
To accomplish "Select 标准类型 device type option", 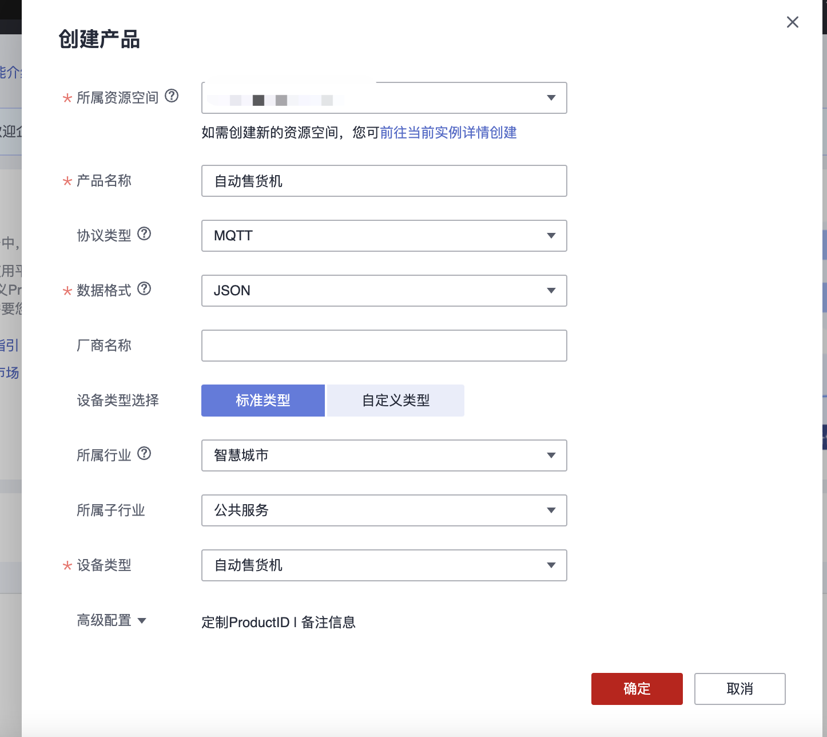I will pyautogui.click(x=263, y=401).
